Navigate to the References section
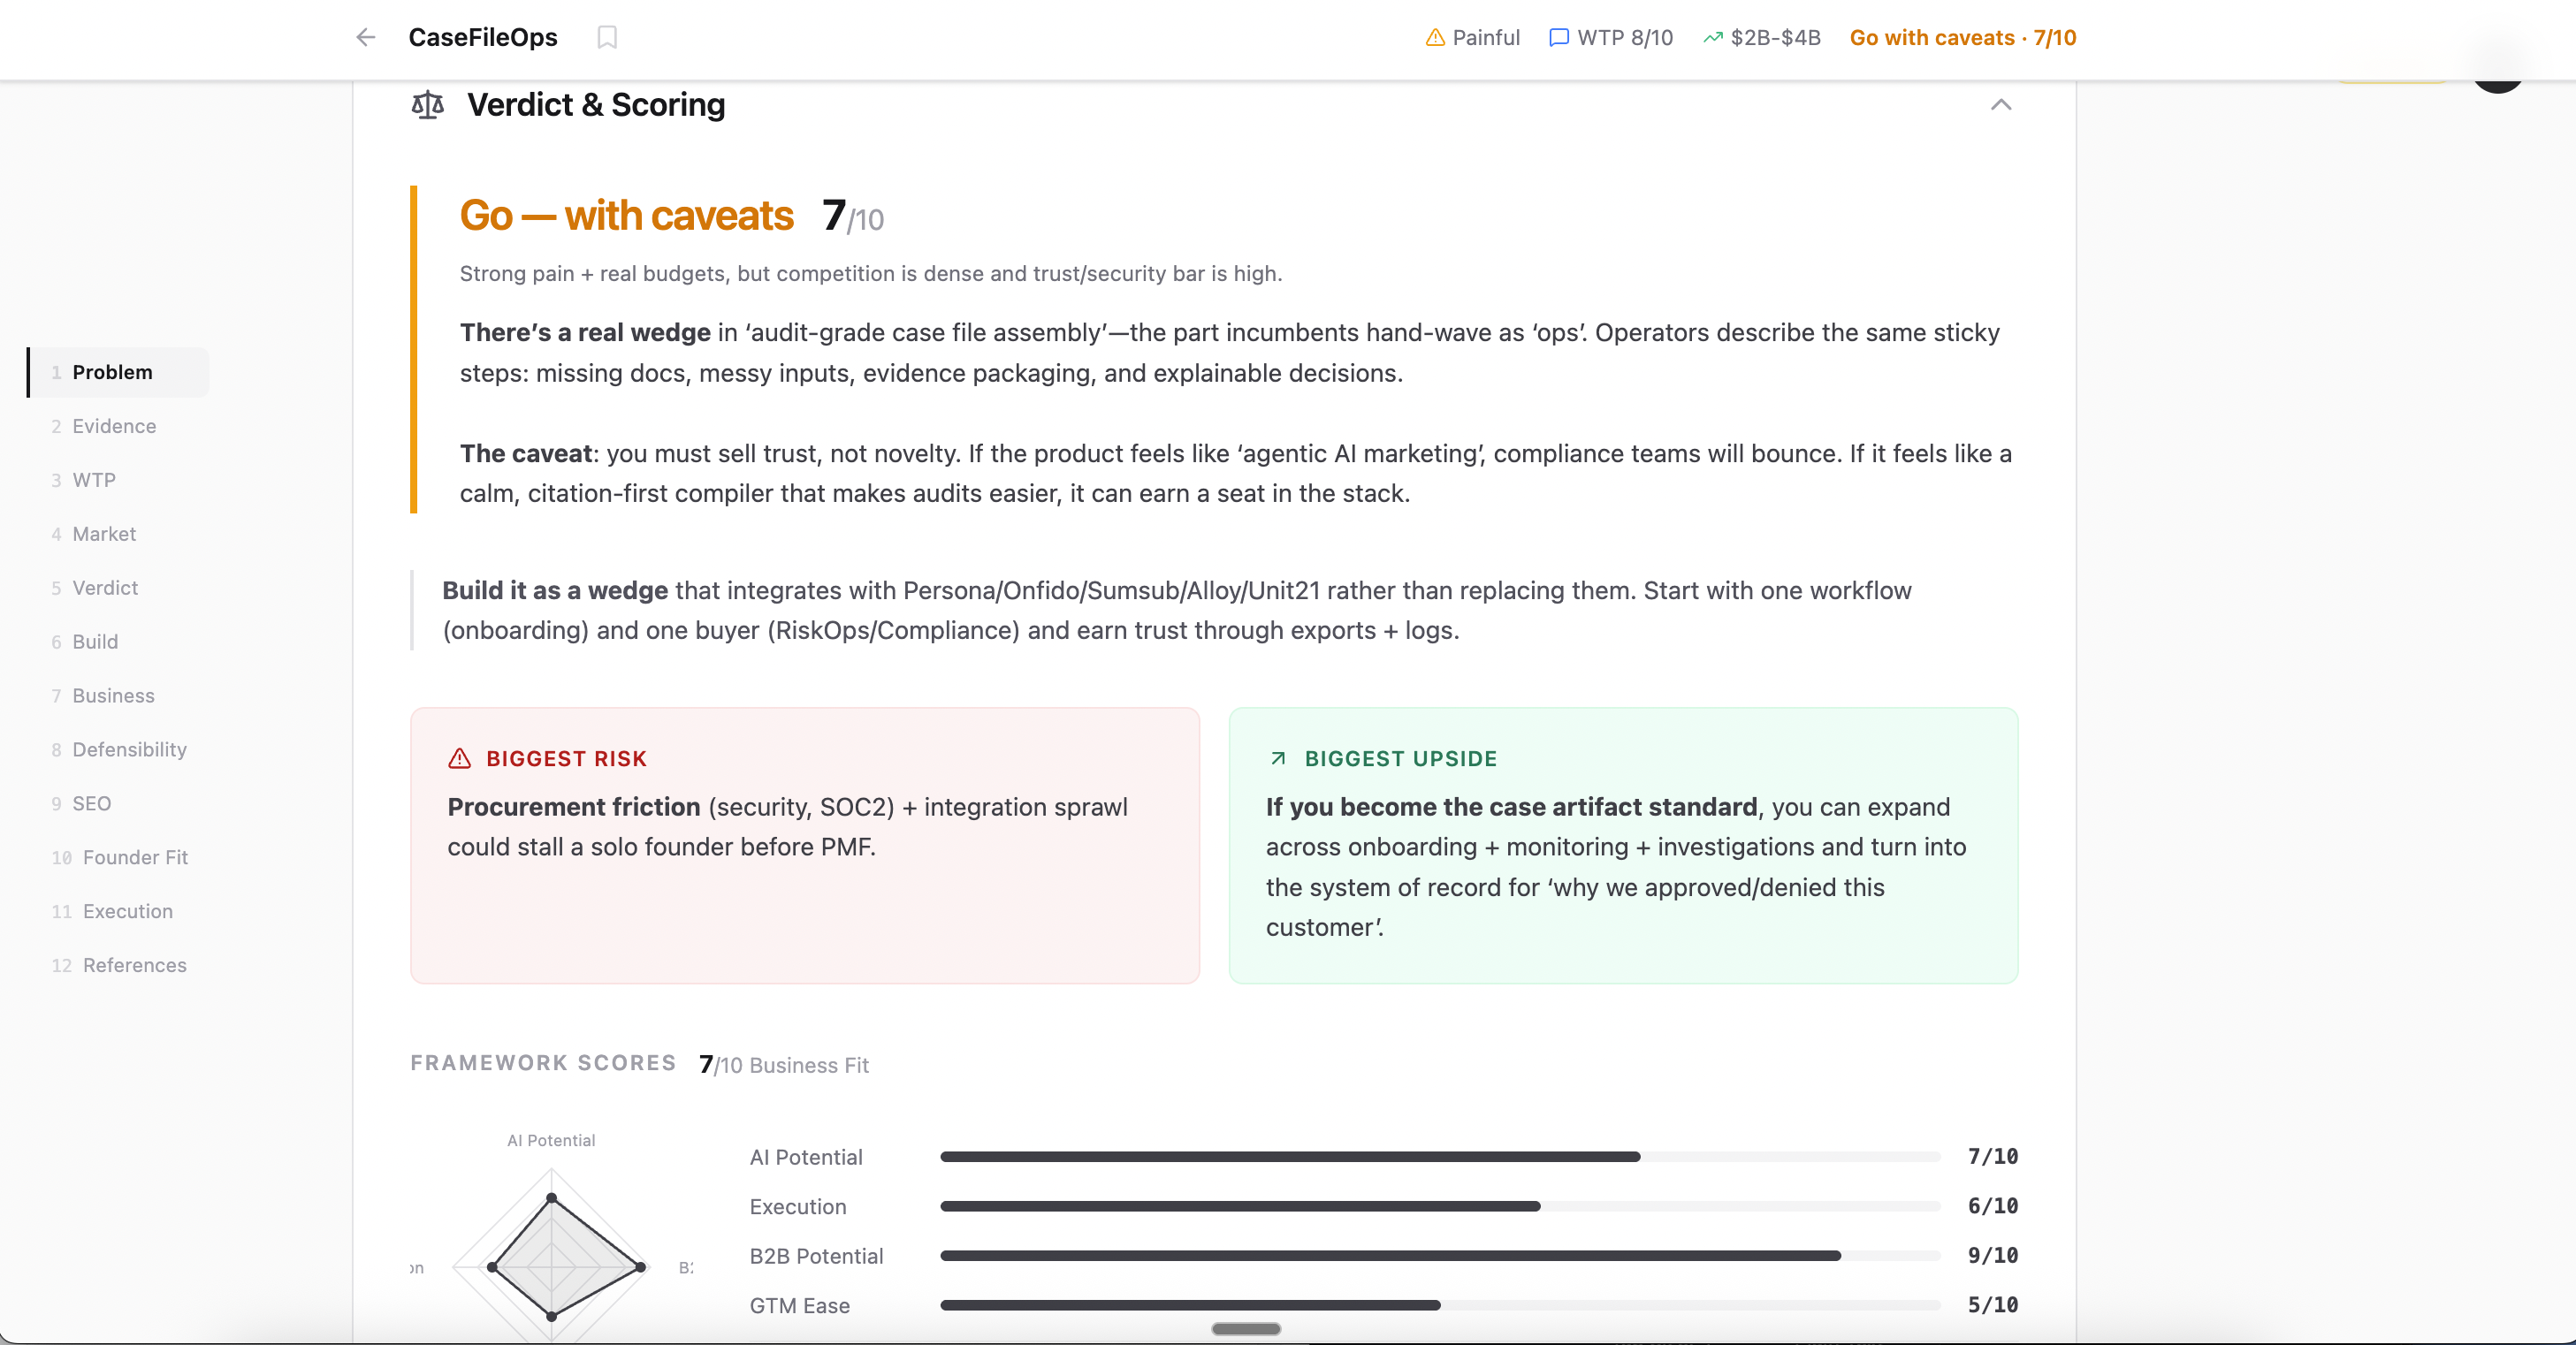Image resolution: width=2576 pixels, height=1345 pixels. (x=134, y=965)
